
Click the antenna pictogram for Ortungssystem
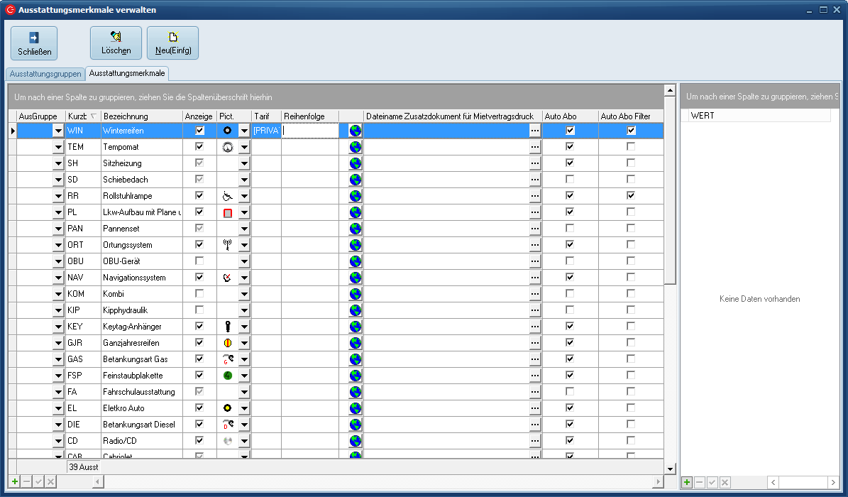click(227, 245)
